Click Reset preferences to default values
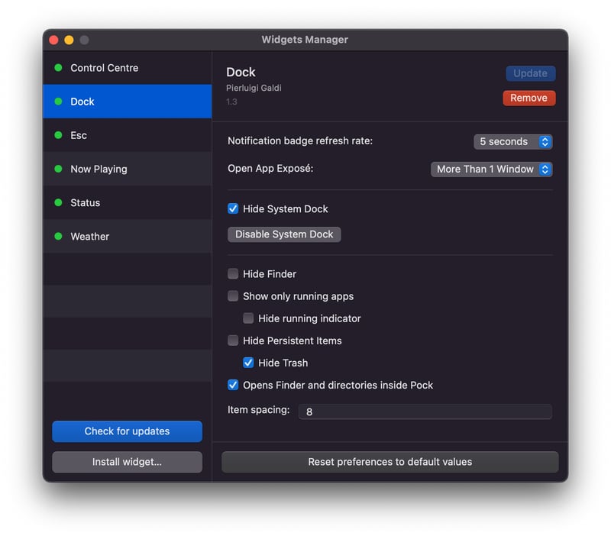The image size is (611, 539). [x=390, y=462]
